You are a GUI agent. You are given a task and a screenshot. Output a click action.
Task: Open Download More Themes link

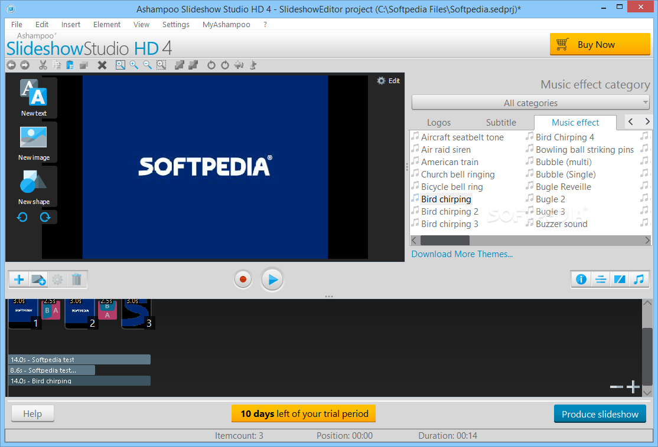tap(462, 254)
